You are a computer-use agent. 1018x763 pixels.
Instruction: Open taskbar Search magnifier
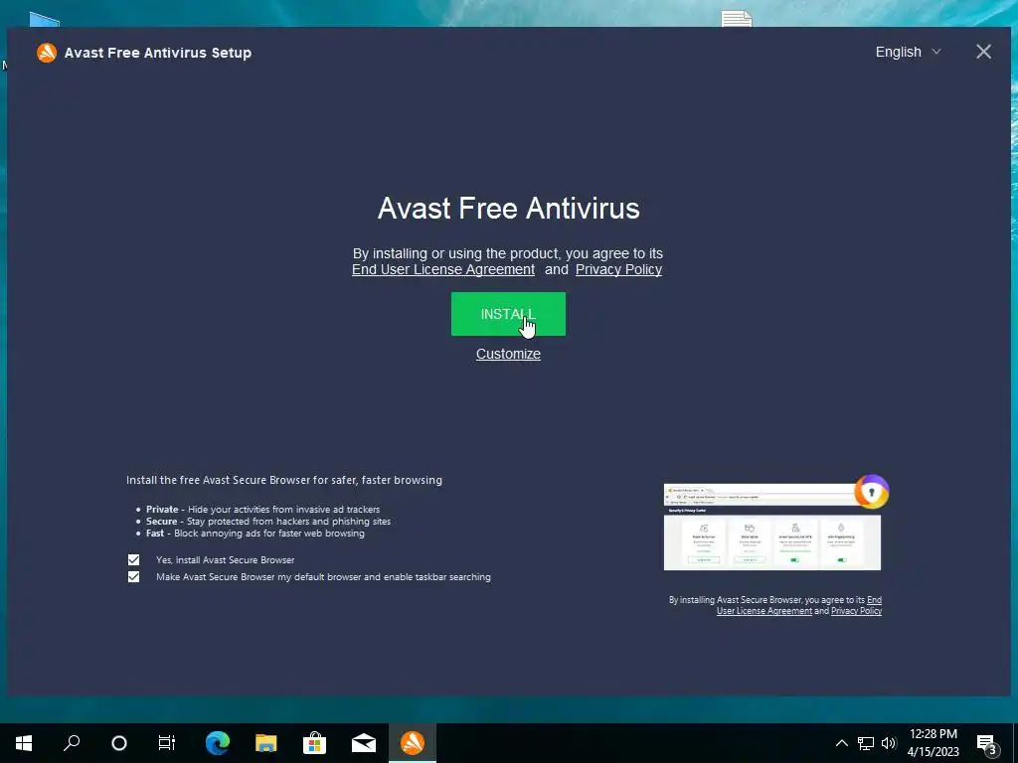click(x=72, y=743)
